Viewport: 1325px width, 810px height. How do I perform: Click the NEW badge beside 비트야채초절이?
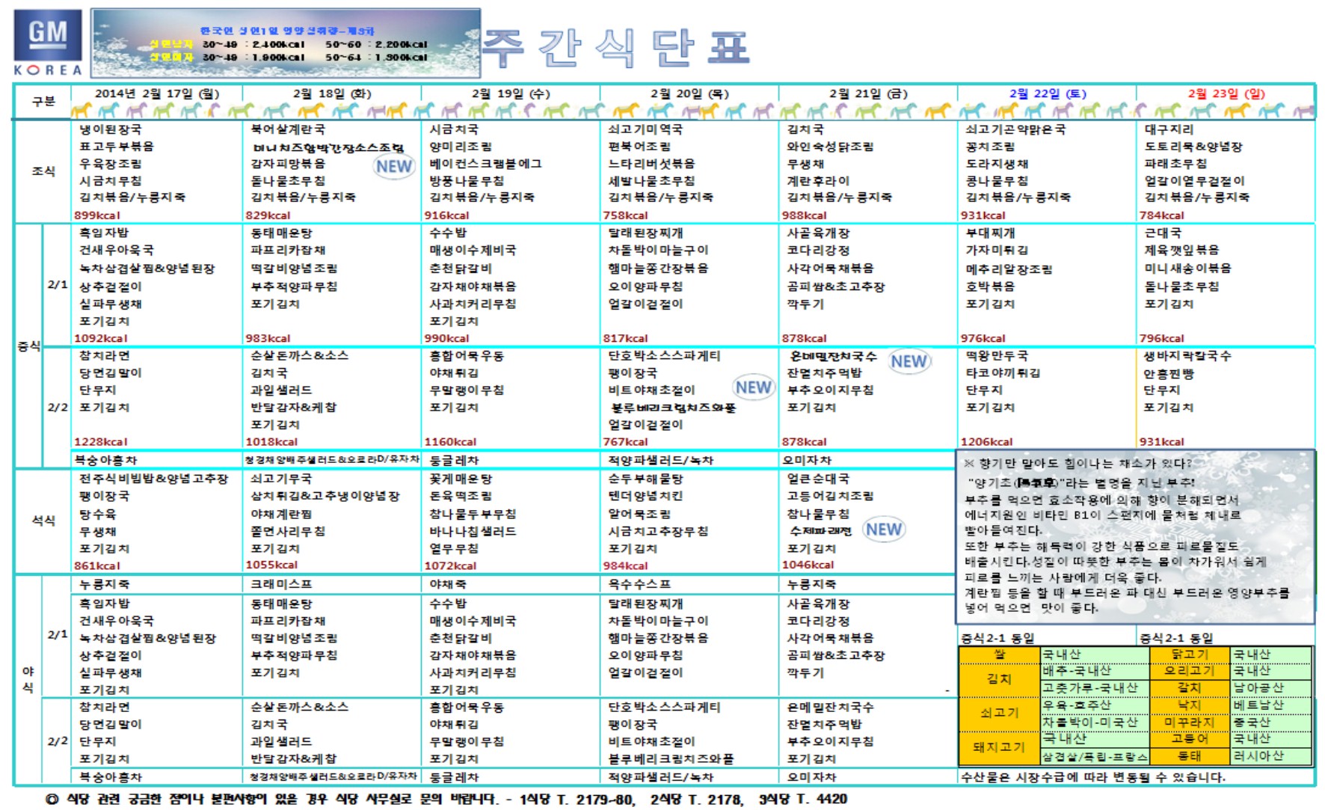point(752,387)
